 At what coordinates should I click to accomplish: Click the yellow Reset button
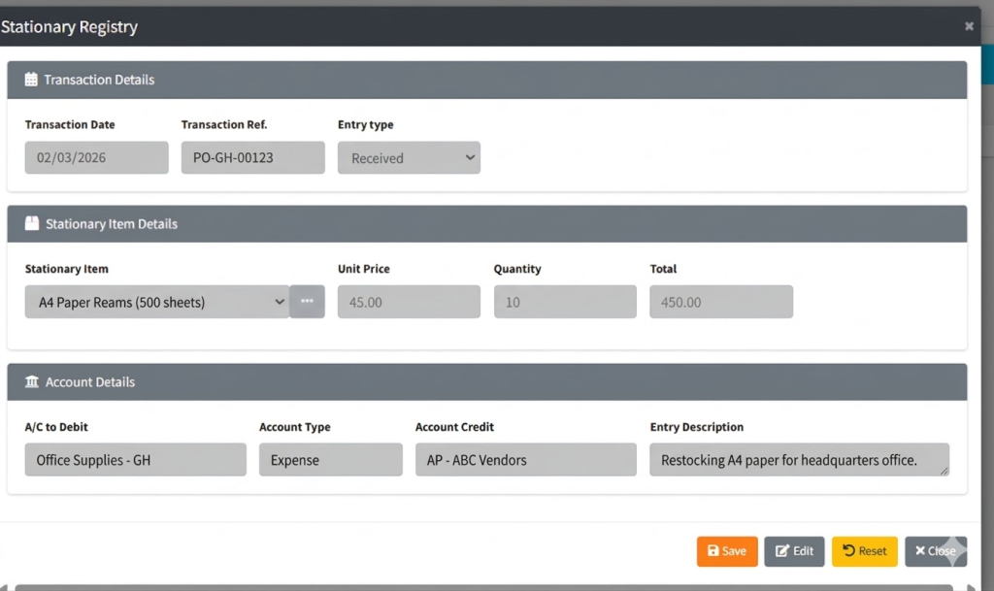[x=864, y=551]
